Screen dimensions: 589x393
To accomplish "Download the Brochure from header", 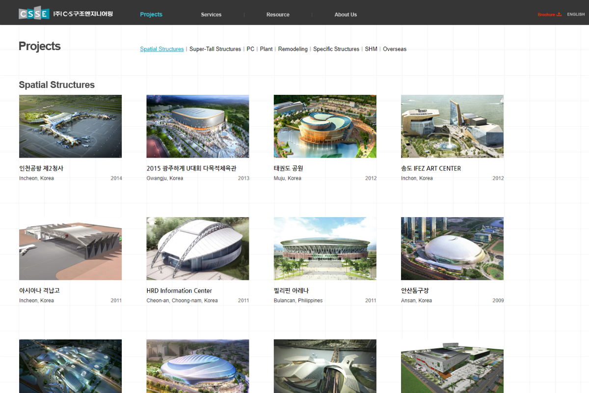I will (549, 14).
